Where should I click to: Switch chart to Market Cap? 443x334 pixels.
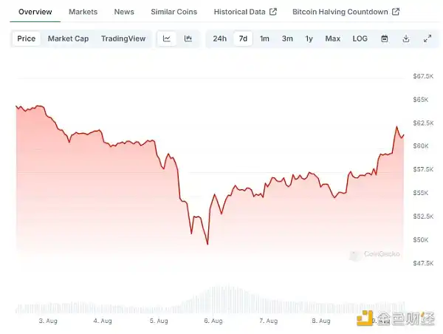pos(68,38)
